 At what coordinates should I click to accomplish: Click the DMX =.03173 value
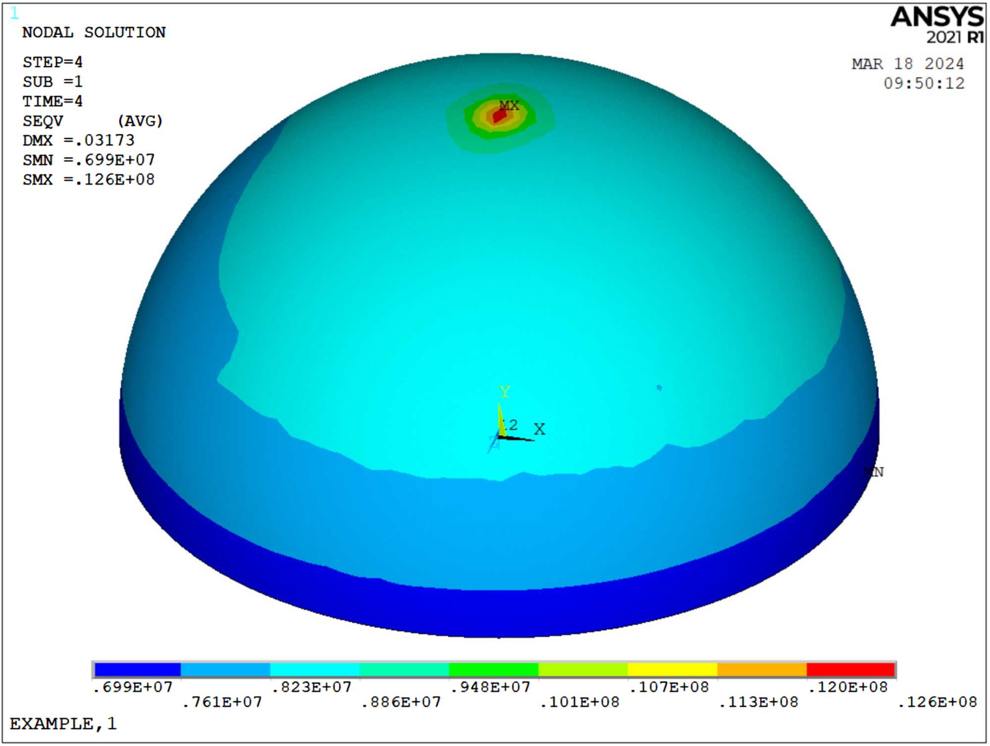tap(79, 140)
